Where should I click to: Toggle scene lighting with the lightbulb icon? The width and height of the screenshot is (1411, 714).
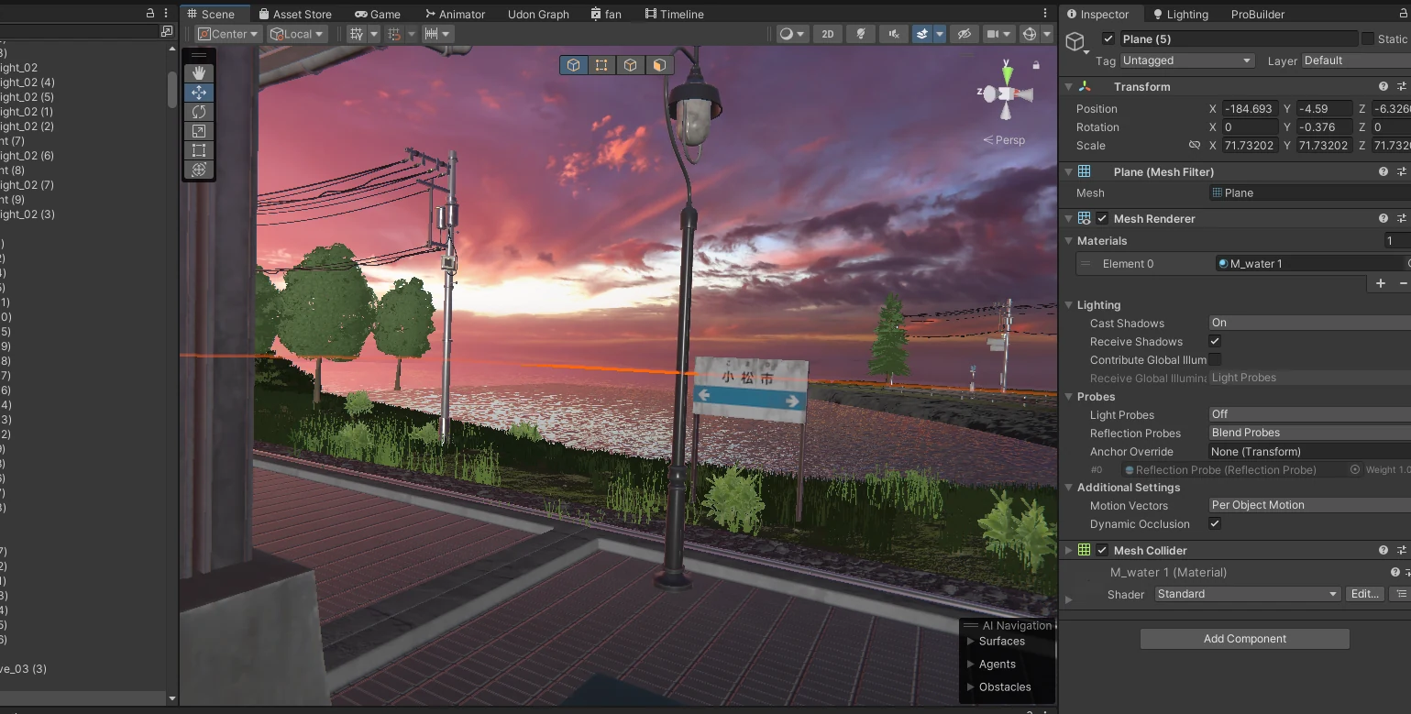(x=860, y=34)
